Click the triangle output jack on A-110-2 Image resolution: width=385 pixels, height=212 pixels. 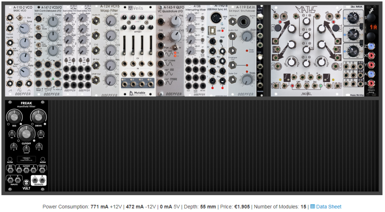point(29,83)
